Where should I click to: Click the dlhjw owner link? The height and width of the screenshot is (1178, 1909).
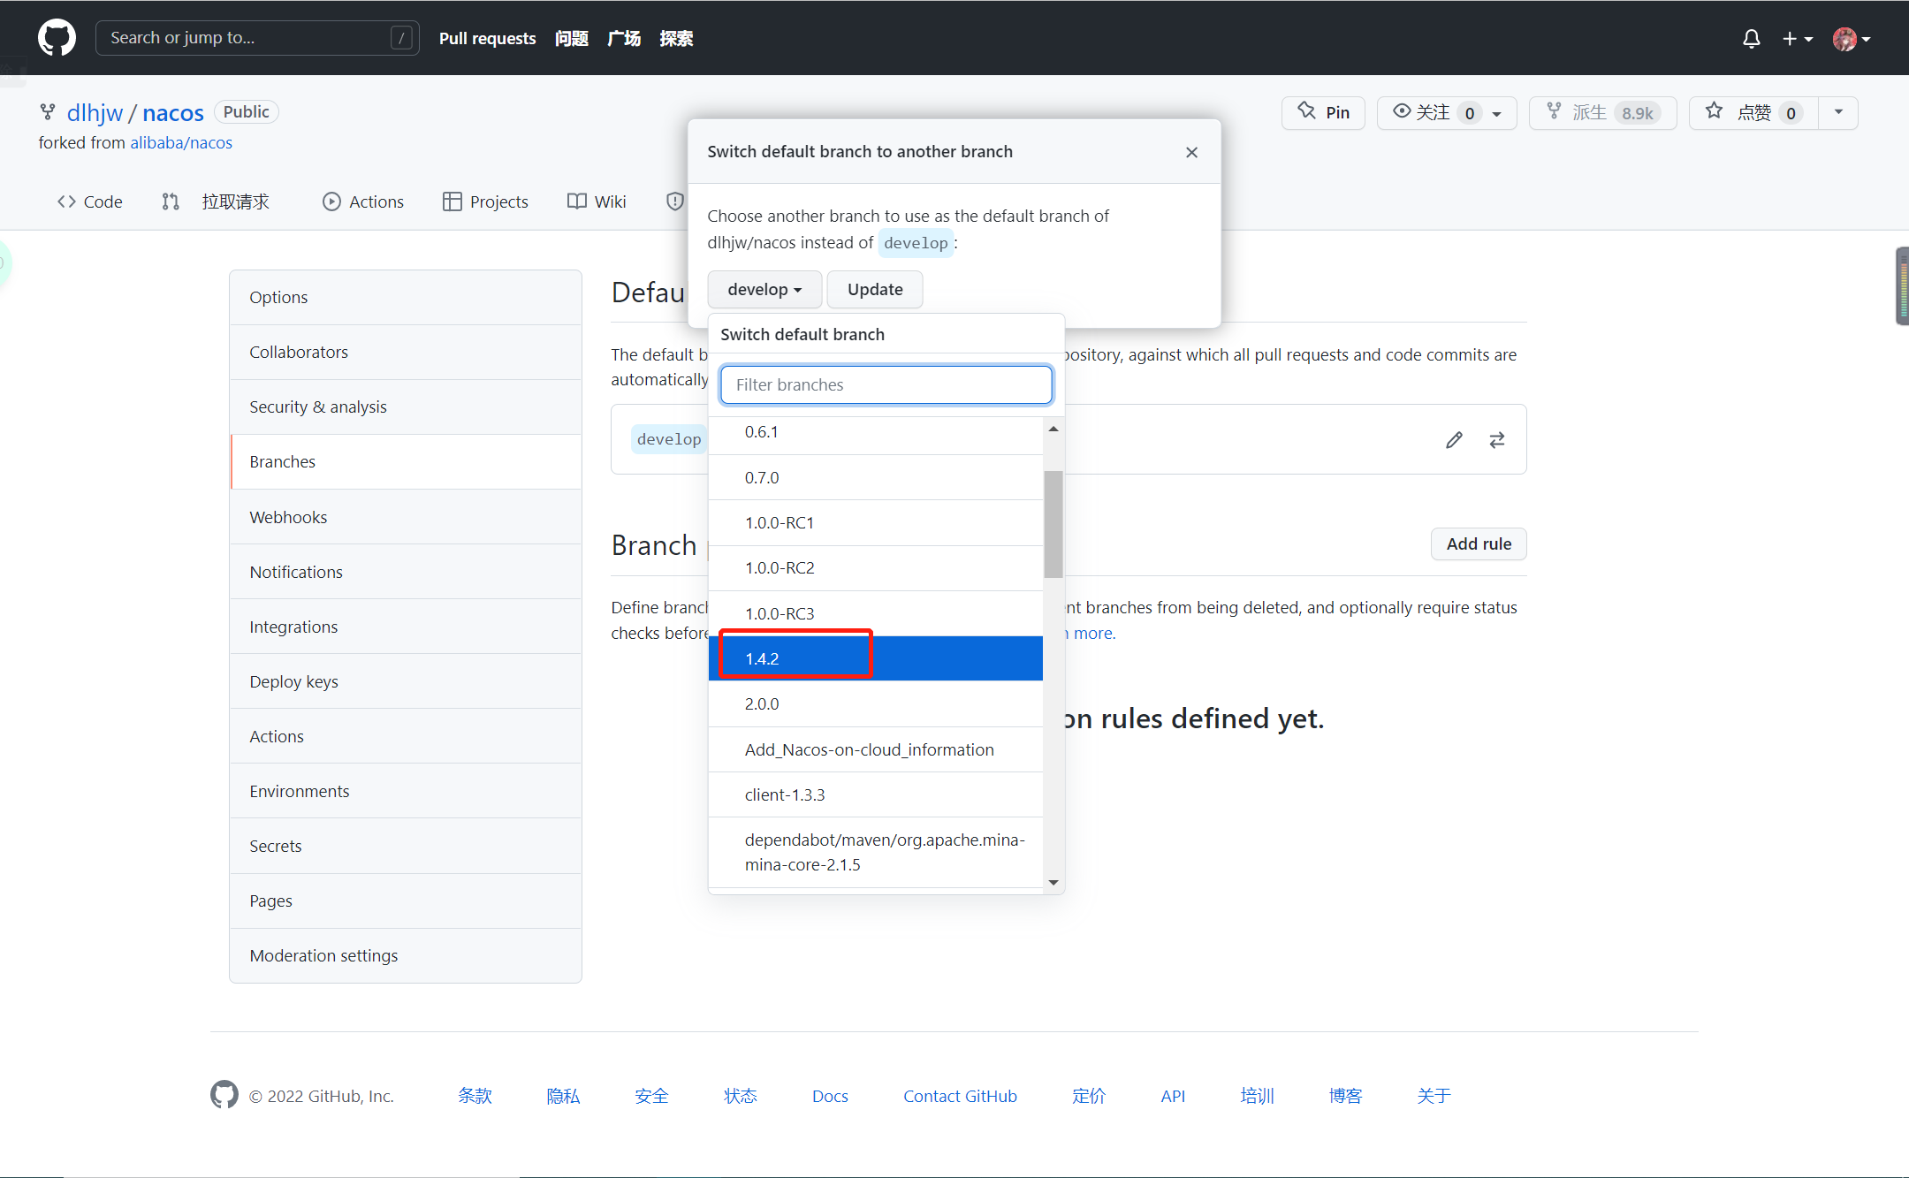[x=95, y=112]
